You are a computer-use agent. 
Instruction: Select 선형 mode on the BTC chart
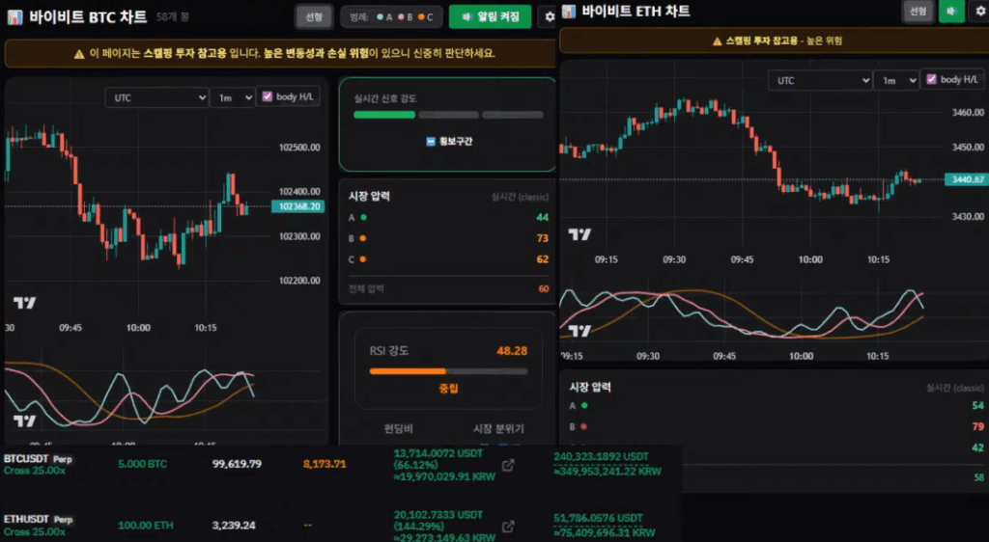click(x=314, y=16)
